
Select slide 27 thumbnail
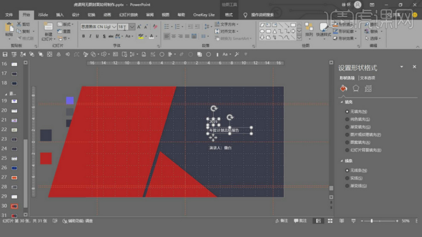[14, 177]
